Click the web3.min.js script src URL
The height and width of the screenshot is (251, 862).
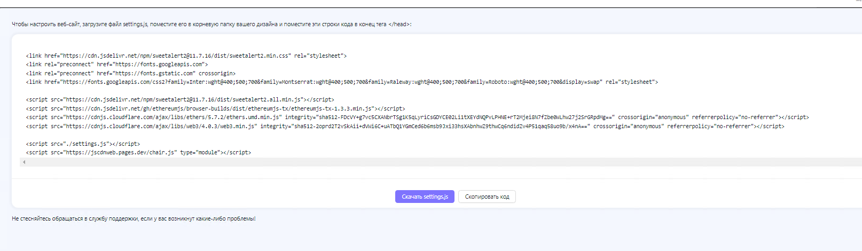(160, 126)
